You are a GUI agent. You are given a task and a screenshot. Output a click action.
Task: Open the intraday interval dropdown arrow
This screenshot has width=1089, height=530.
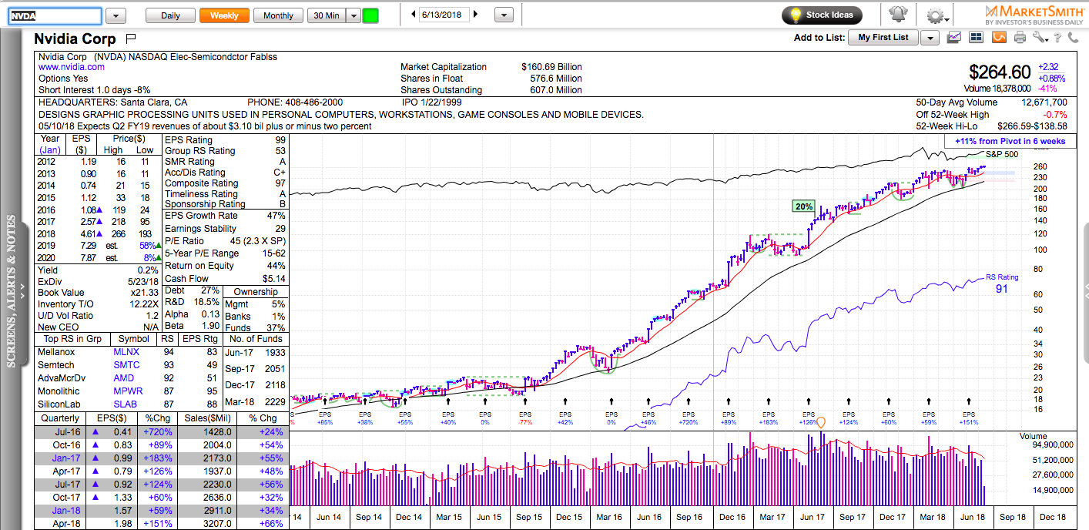click(x=353, y=15)
